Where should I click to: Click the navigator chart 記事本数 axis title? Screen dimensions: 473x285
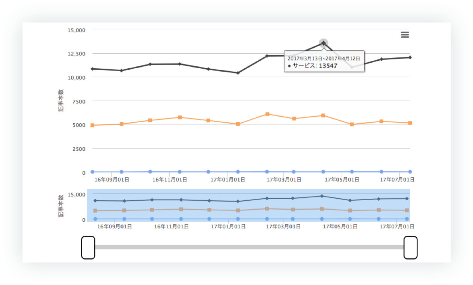tap(61, 206)
